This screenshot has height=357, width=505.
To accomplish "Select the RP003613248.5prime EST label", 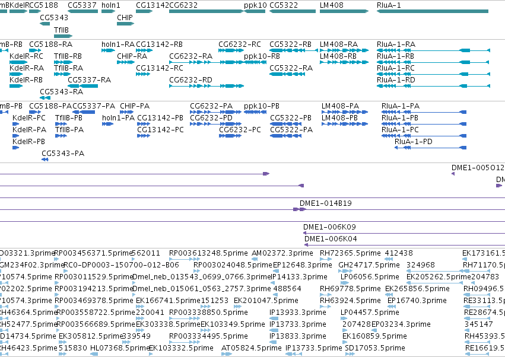I will 208,253.
